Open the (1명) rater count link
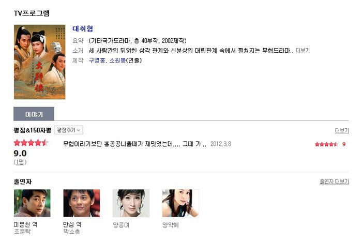This screenshot has height=244, width=362. 20,162
